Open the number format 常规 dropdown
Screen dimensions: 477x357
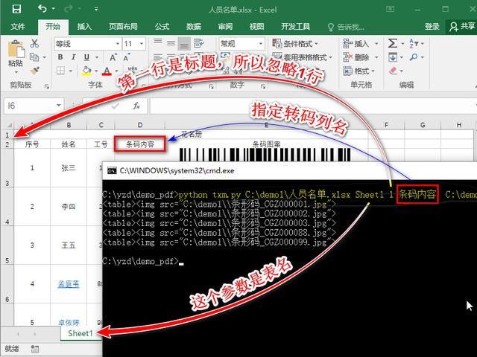(261, 44)
